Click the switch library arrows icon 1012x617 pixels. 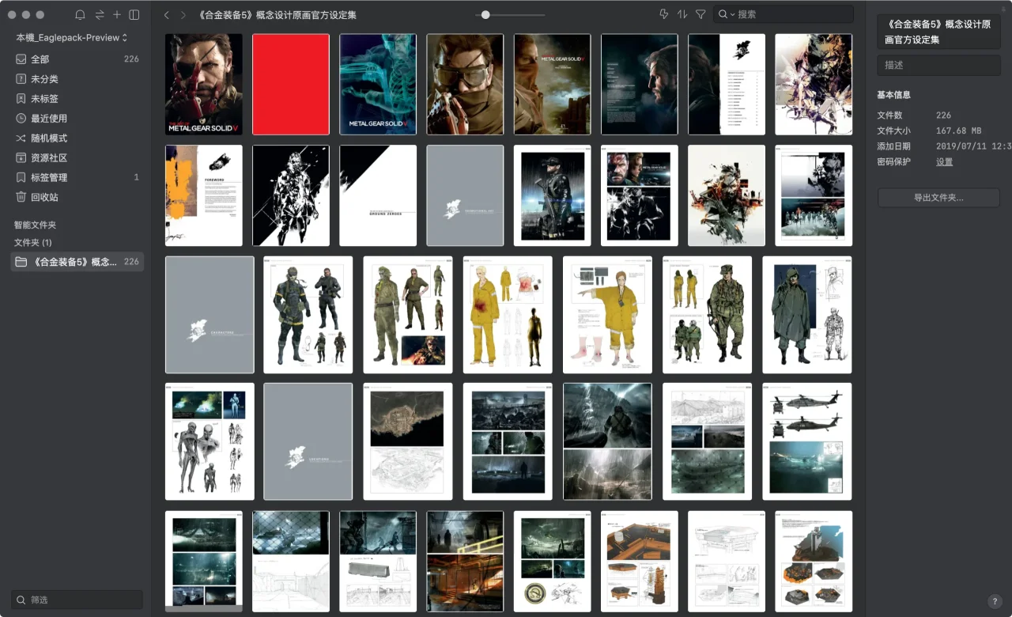coord(100,15)
